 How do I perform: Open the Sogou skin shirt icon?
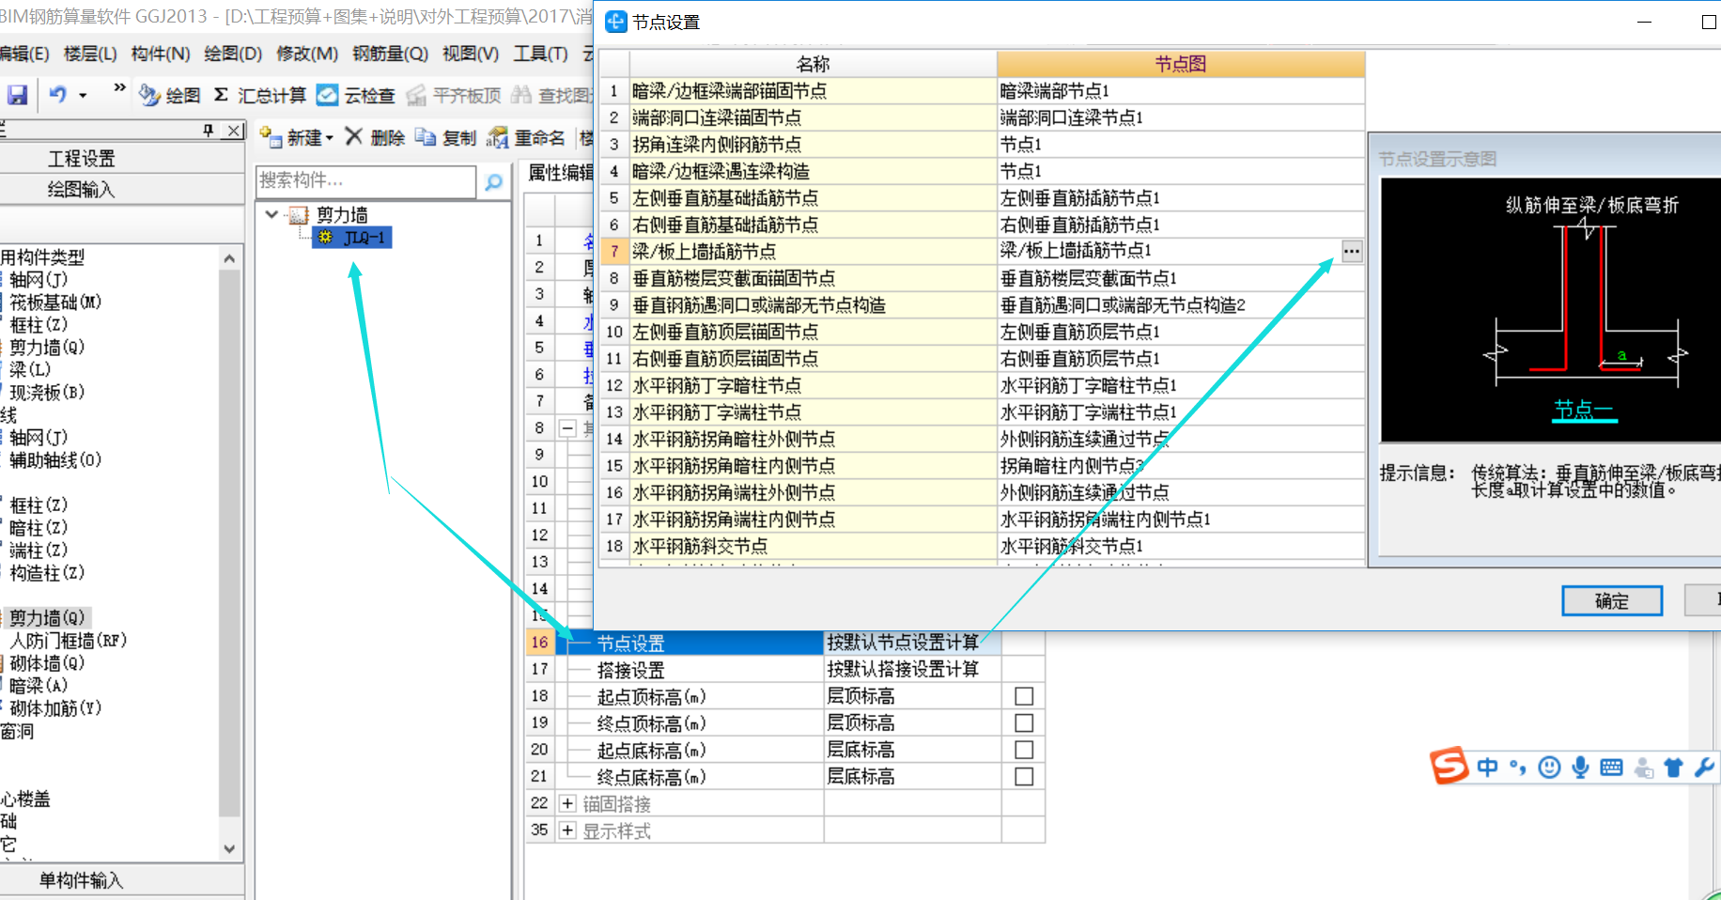(x=1673, y=768)
